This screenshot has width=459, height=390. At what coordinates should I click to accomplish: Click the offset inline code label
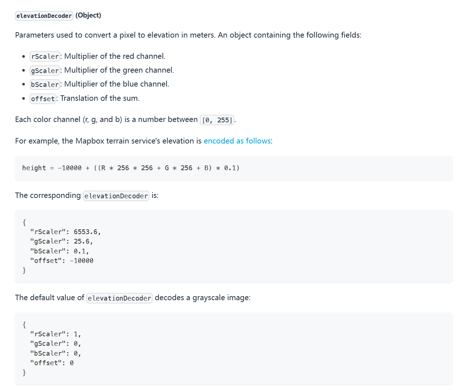coord(43,98)
